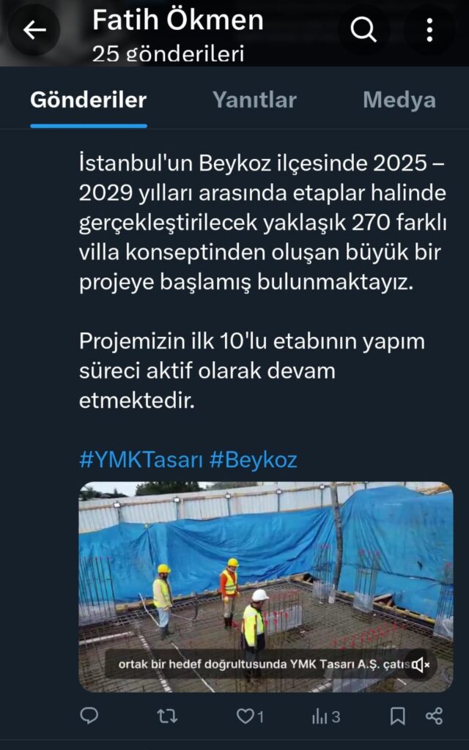Tap the 25 gönderileri count label
Image resolution: width=469 pixels, height=750 pixels.
pyautogui.click(x=168, y=53)
